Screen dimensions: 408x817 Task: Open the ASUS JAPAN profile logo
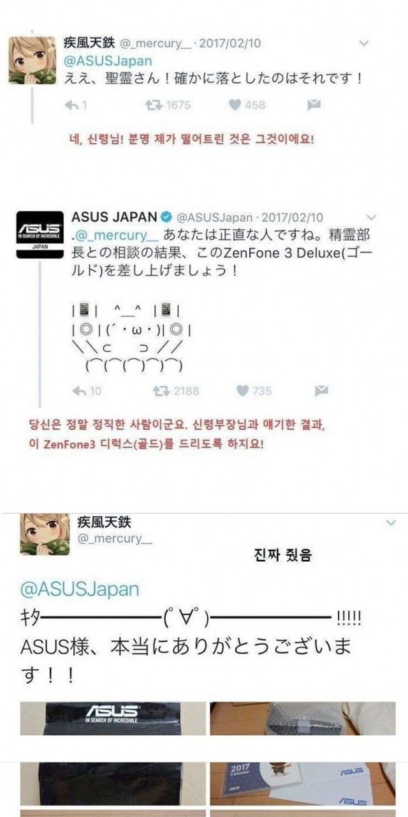[x=40, y=234]
